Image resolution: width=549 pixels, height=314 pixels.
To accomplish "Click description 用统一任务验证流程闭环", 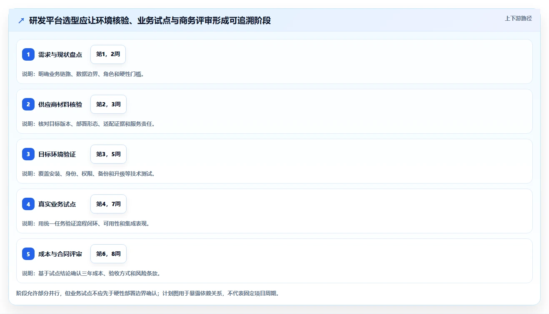I will click(86, 223).
